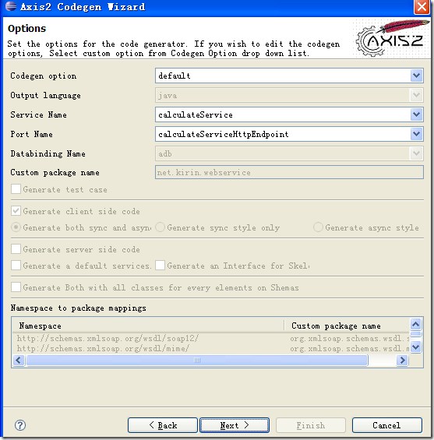
Task: Click the help question mark icon
Action: 20,425
